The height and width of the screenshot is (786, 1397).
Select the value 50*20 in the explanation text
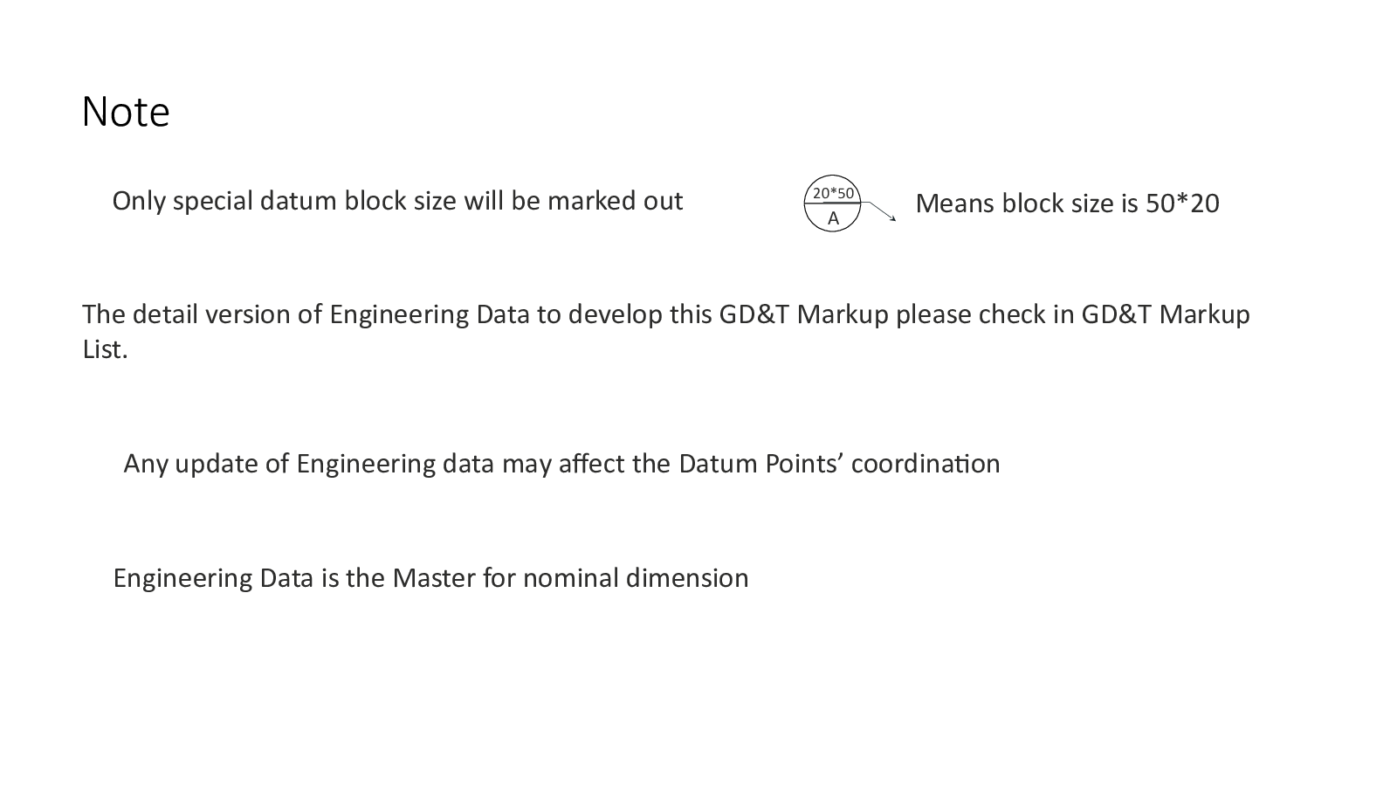pyautogui.click(x=1182, y=203)
